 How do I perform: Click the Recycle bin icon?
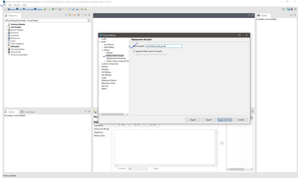[9, 52]
